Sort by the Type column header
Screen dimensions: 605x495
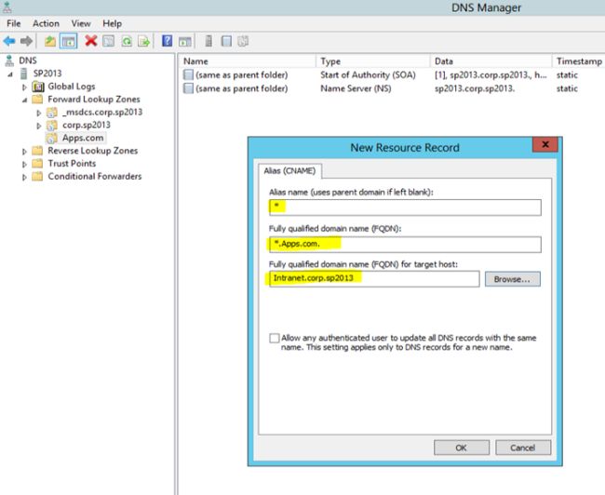point(373,61)
